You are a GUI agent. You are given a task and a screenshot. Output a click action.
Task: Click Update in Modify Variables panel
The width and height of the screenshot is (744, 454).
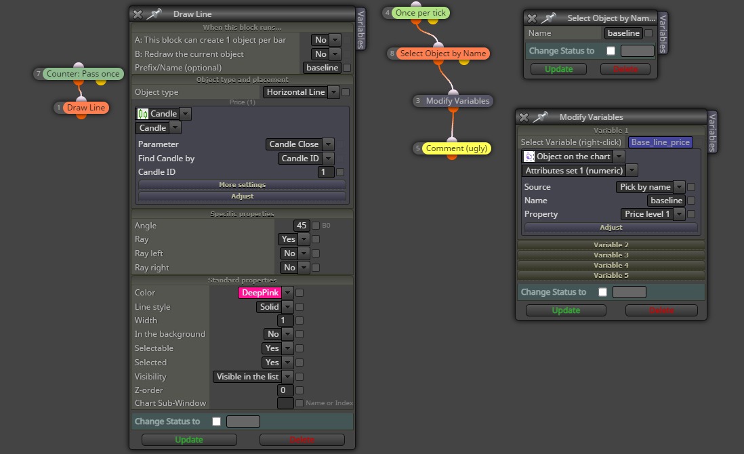(x=566, y=310)
